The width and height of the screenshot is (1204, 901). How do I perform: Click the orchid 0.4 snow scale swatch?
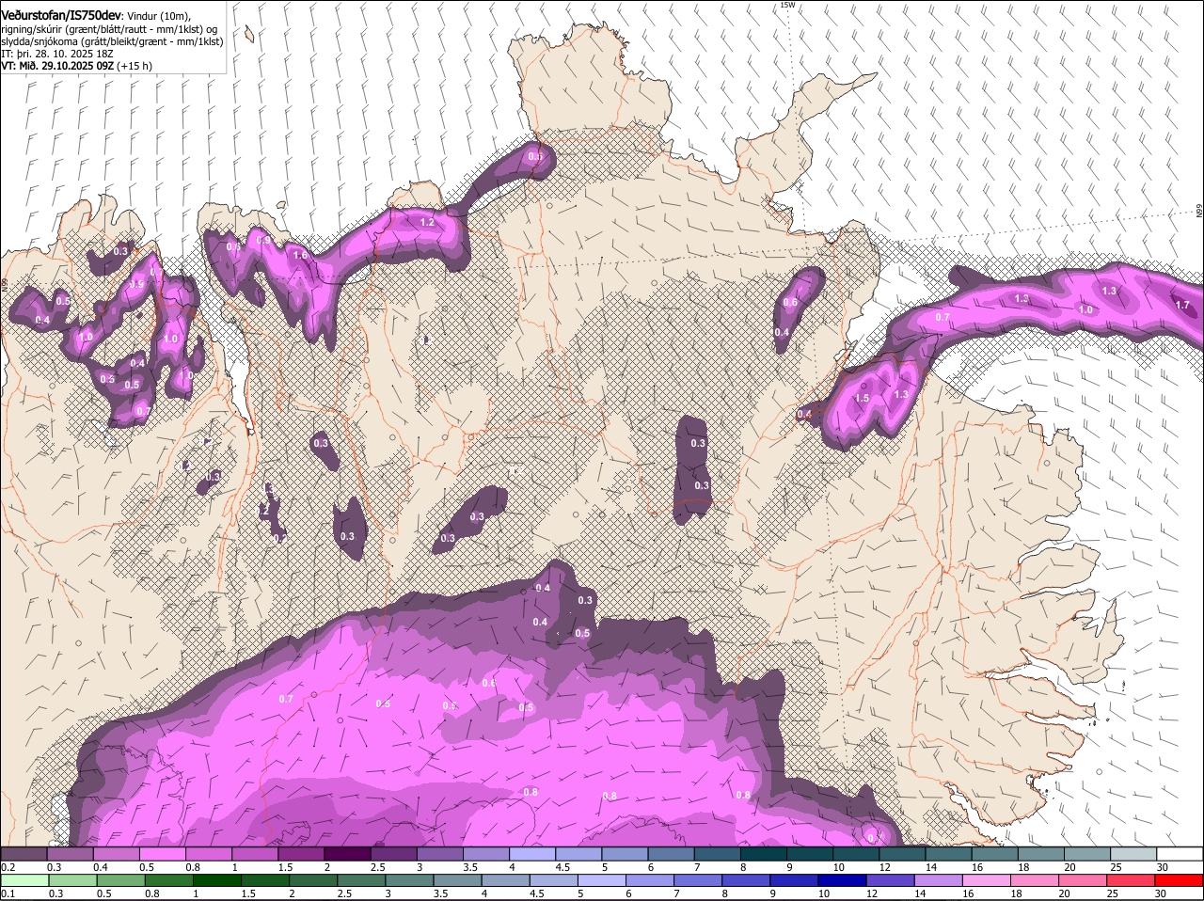(x=116, y=853)
